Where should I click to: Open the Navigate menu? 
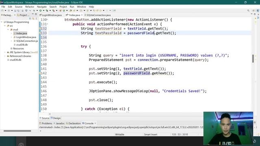[x=42, y=6]
